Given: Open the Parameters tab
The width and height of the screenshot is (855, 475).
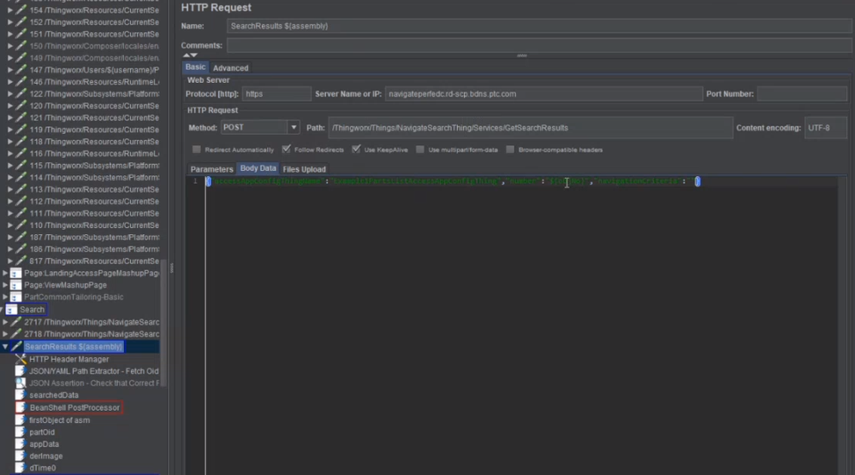Looking at the screenshot, I should [x=211, y=169].
